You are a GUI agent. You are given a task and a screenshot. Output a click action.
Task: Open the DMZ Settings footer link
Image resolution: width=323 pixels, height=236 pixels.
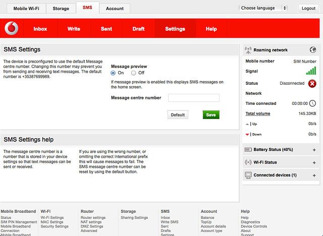(92, 226)
